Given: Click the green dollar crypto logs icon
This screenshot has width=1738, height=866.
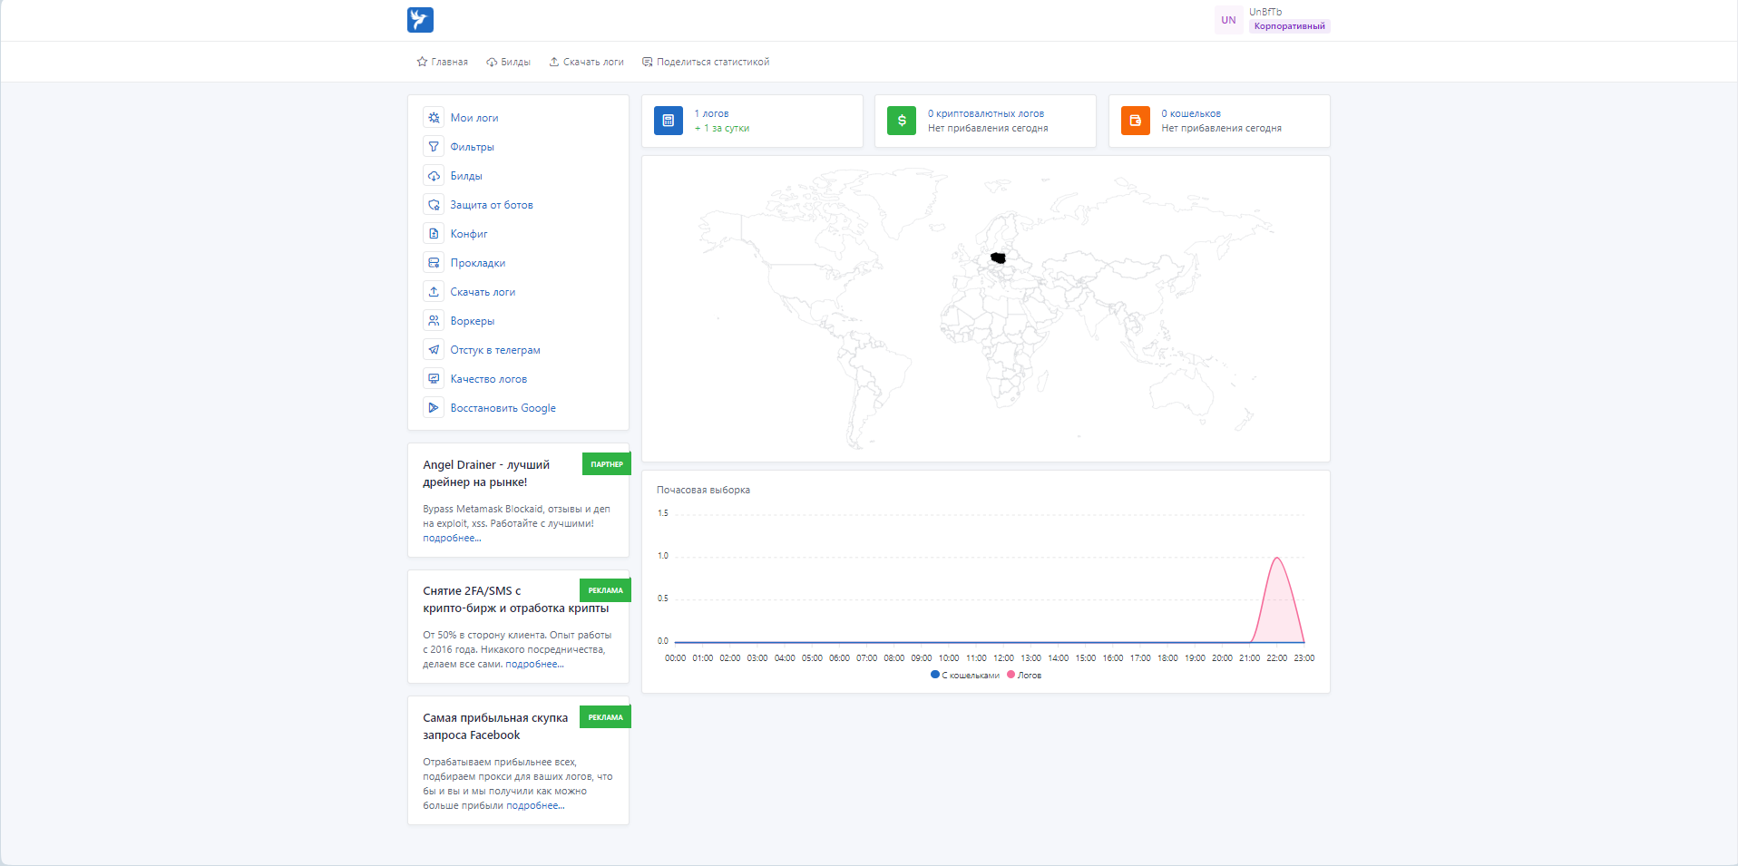Looking at the screenshot, I should pos(902,121).
